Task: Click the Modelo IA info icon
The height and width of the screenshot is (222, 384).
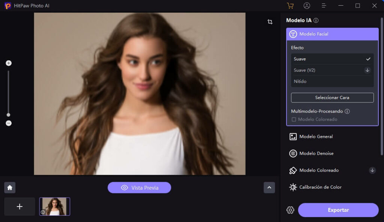Action: (x=316, y=21)
